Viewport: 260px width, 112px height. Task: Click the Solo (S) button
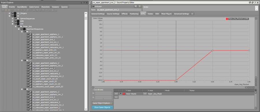click(140, 6)
